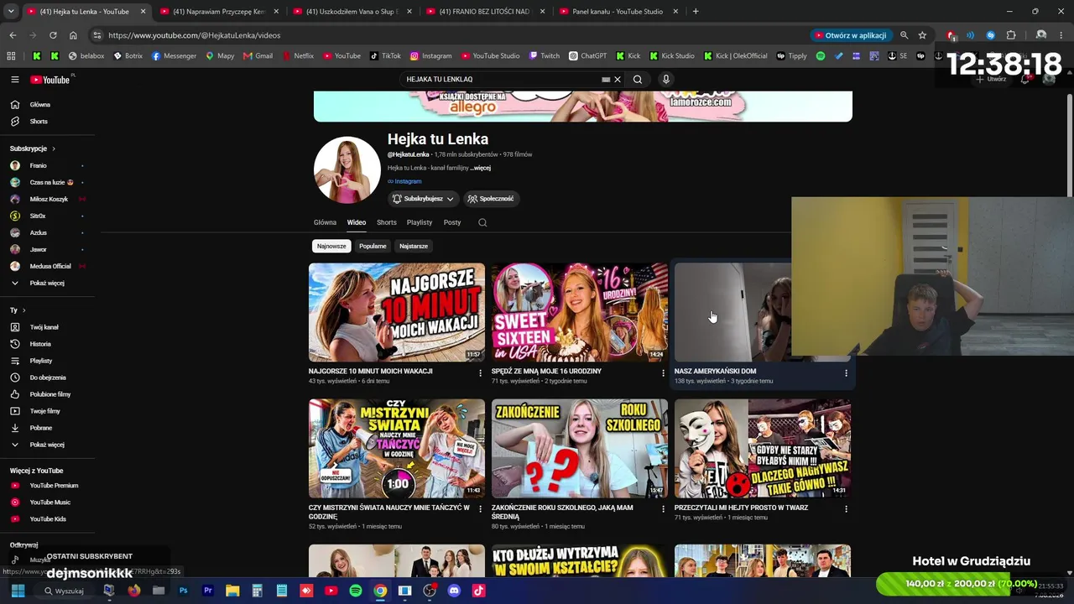Open the TikTok taskbar app
Viewport: 1074px width, 604px height.
(x=478, y=591)
